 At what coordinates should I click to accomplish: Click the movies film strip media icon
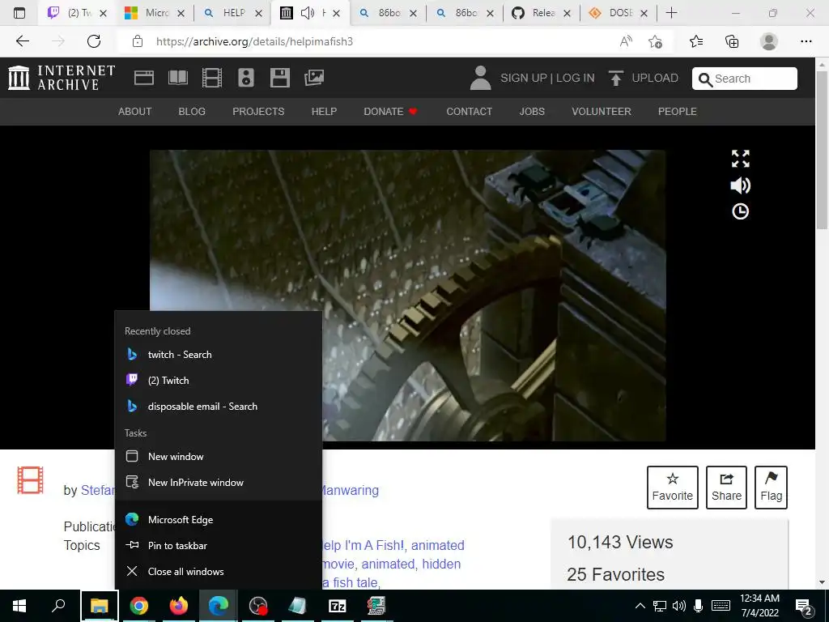(x=30, y=480)
